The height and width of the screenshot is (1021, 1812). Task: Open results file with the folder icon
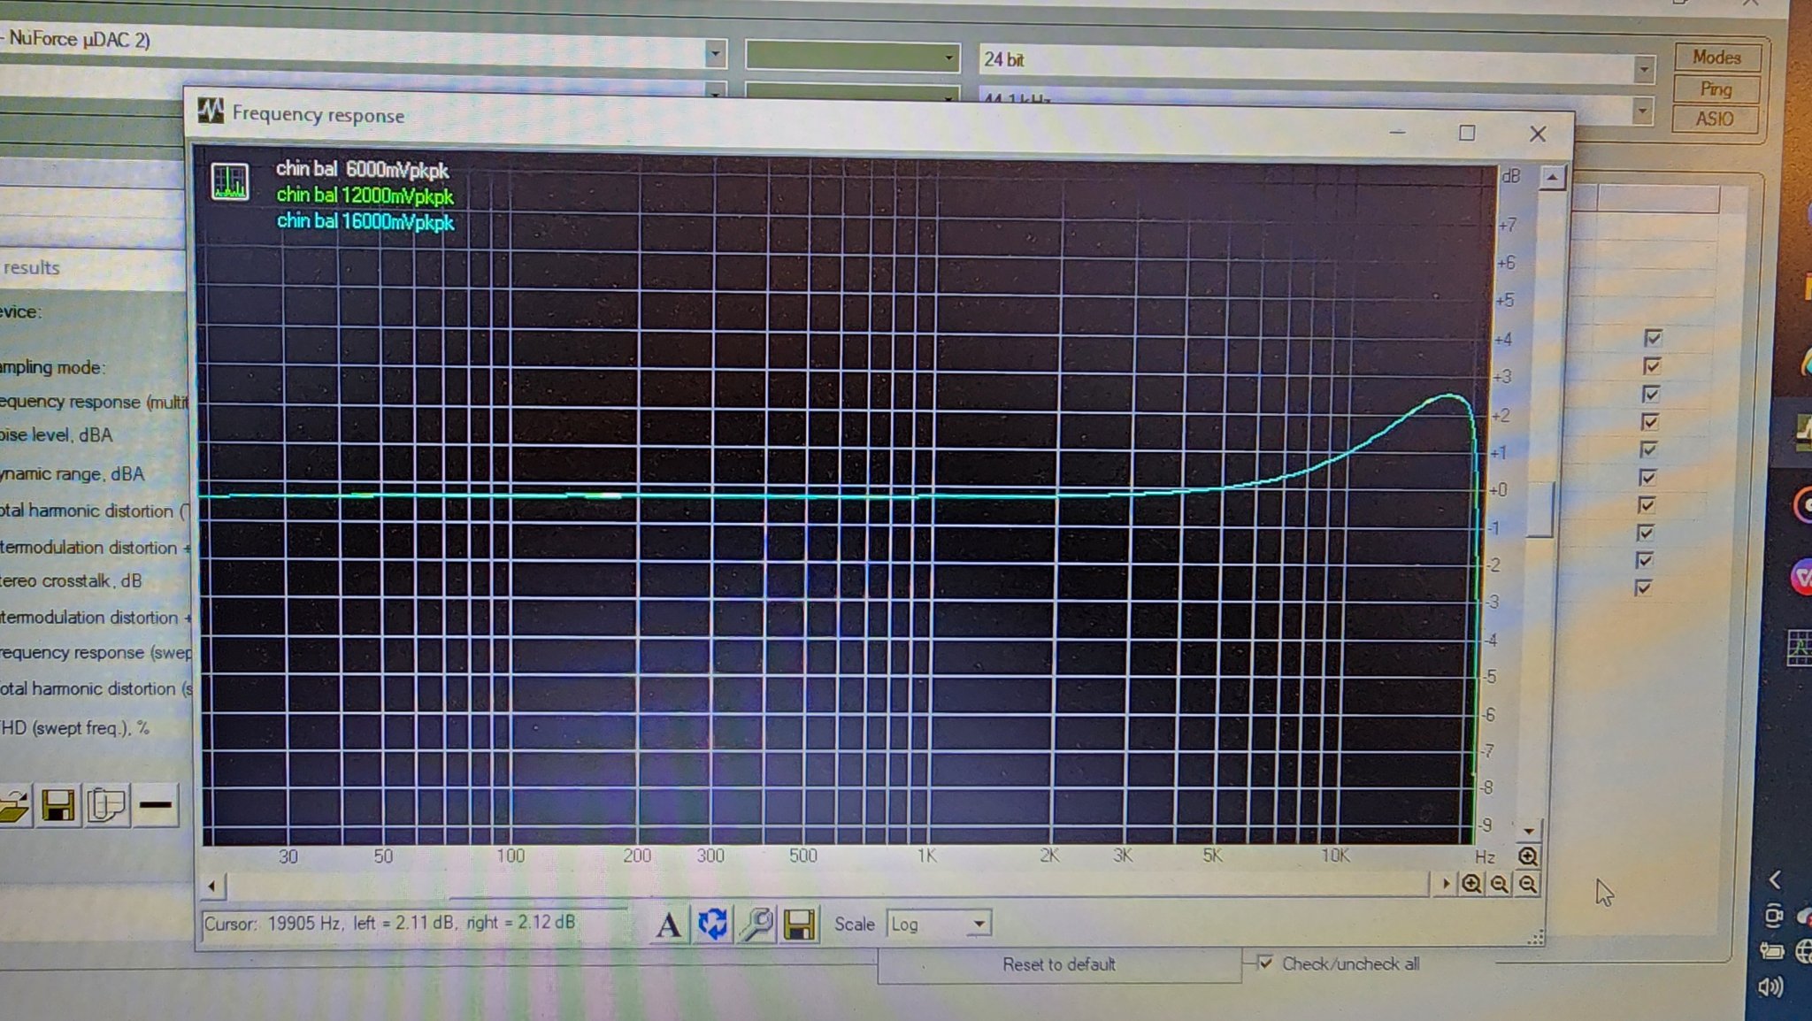13,806
